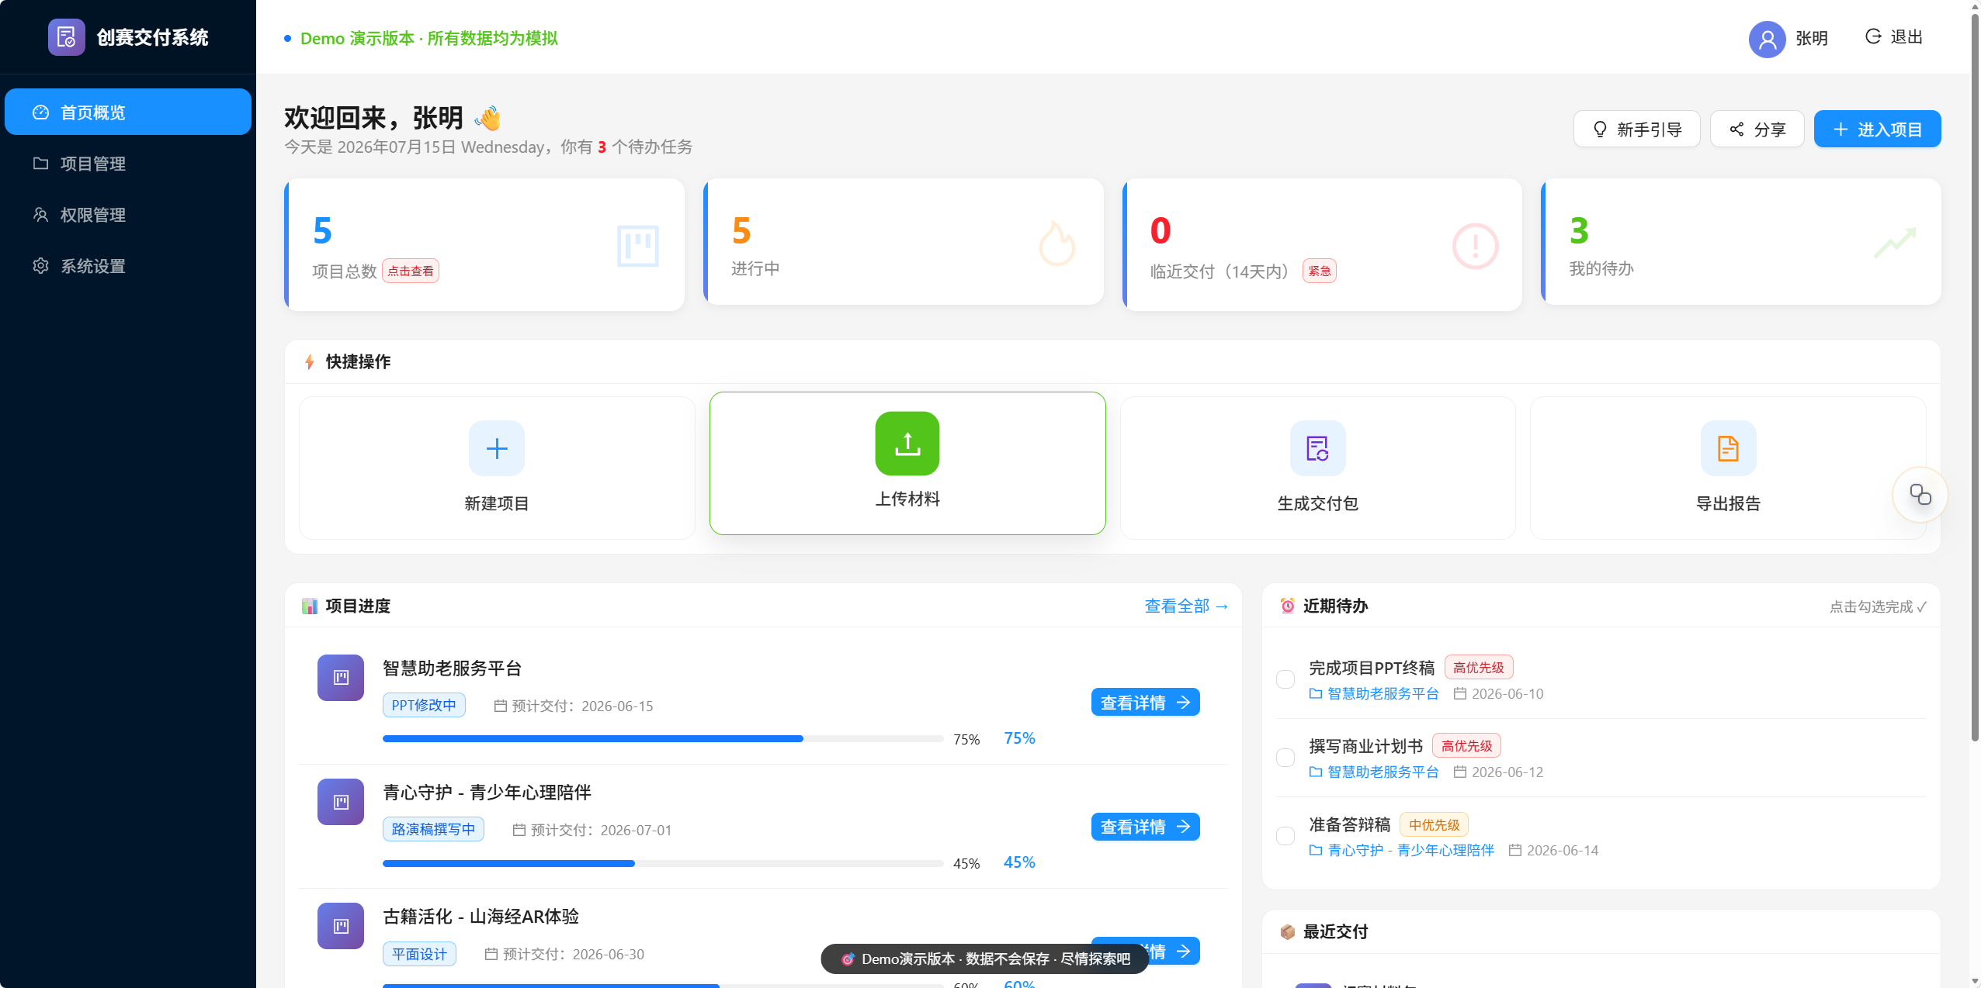
Task: Click the Demo演示版本 toast notification
Action: (x=986, y=959)
